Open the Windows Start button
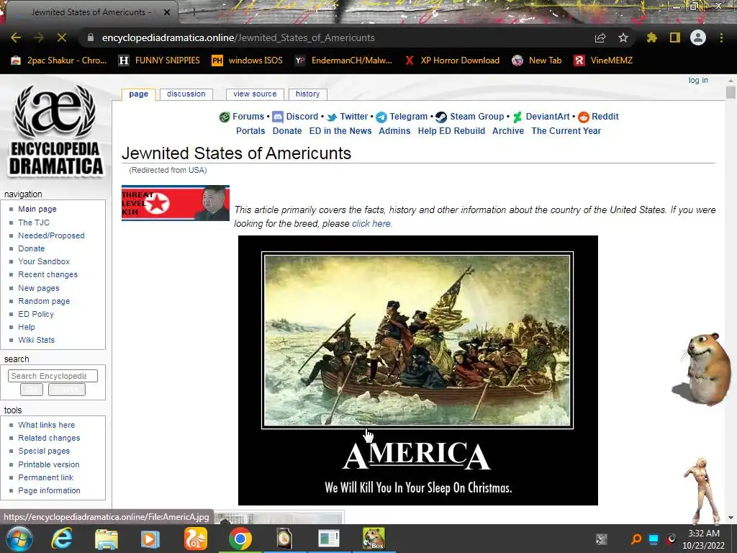 click(x=18, y=539)
